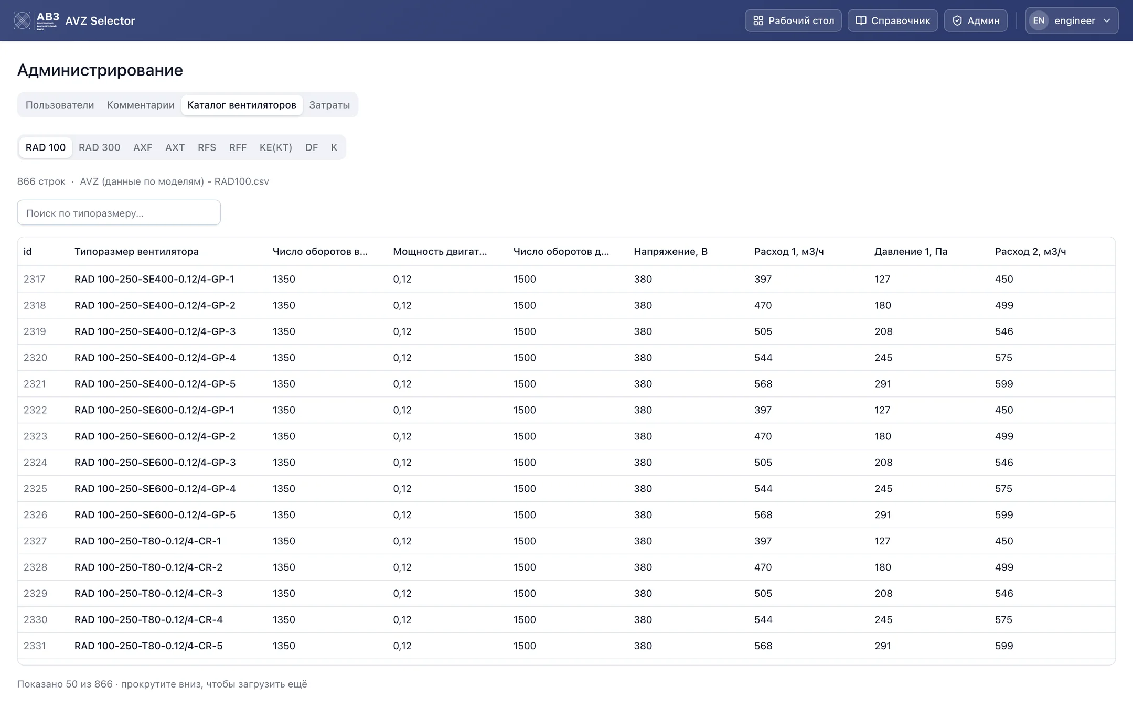Viewport: 1133px width, 708px height.
Task: Click row RAD 100-250-SE400-0.12/4-GP-1
Action: click(x=566, y=279)
